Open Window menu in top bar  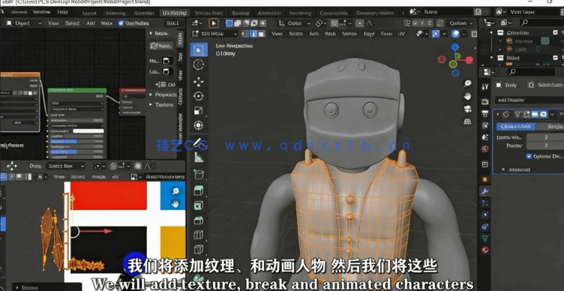(41, 12)
